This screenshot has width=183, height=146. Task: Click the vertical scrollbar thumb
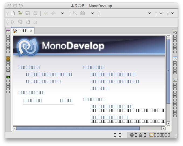[168, 71]
